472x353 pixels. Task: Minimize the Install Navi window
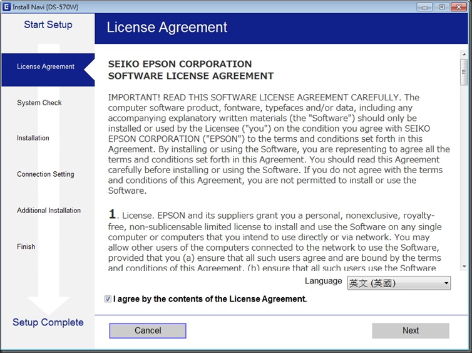[x=425, y=7]
